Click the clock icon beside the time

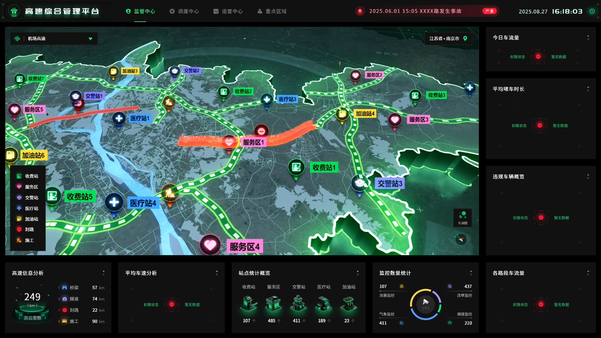click(x=592, y=11)
